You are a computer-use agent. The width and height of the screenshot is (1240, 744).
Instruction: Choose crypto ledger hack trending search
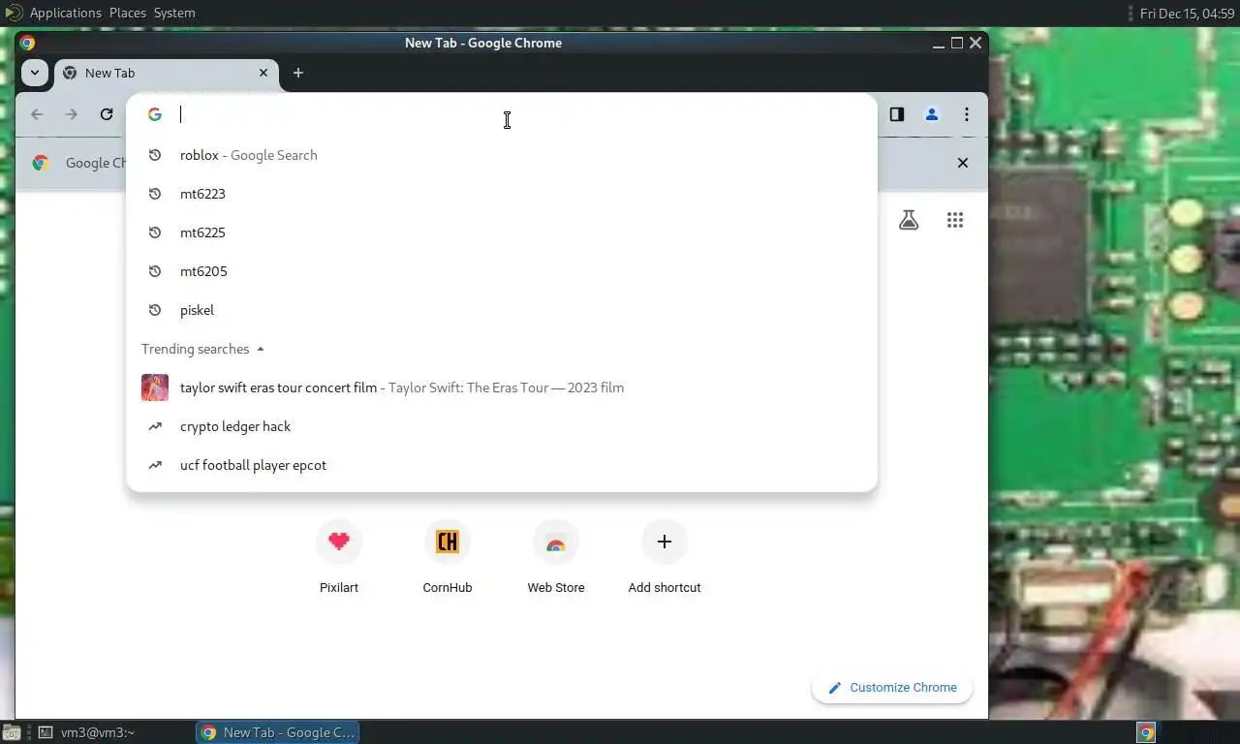(x=502, y=426)
